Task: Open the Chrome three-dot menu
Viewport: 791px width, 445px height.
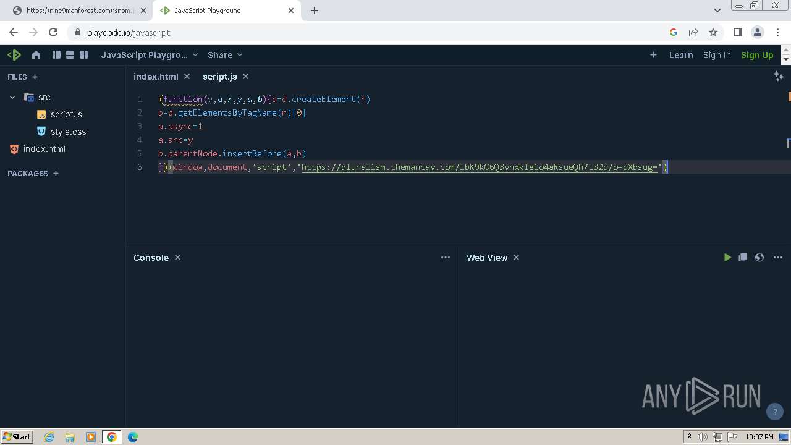Action: [x=777, y=32]
